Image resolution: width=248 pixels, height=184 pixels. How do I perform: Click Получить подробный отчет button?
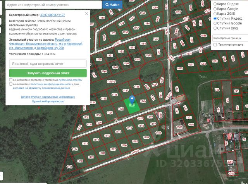[x=48, y=73]
